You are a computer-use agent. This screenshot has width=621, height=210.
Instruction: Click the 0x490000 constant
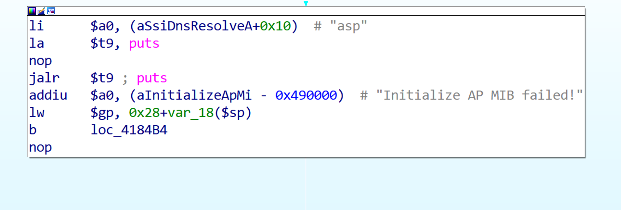click(x=306, y=95)
